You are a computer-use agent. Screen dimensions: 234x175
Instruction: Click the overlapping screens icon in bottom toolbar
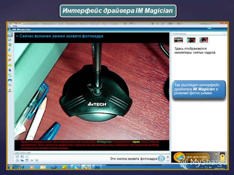click(x=22, y=160)
